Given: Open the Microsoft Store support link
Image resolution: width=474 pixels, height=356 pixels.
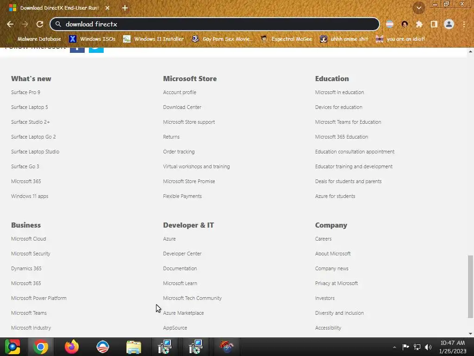Looking at the screenshot, I should (x=189, y=122).
